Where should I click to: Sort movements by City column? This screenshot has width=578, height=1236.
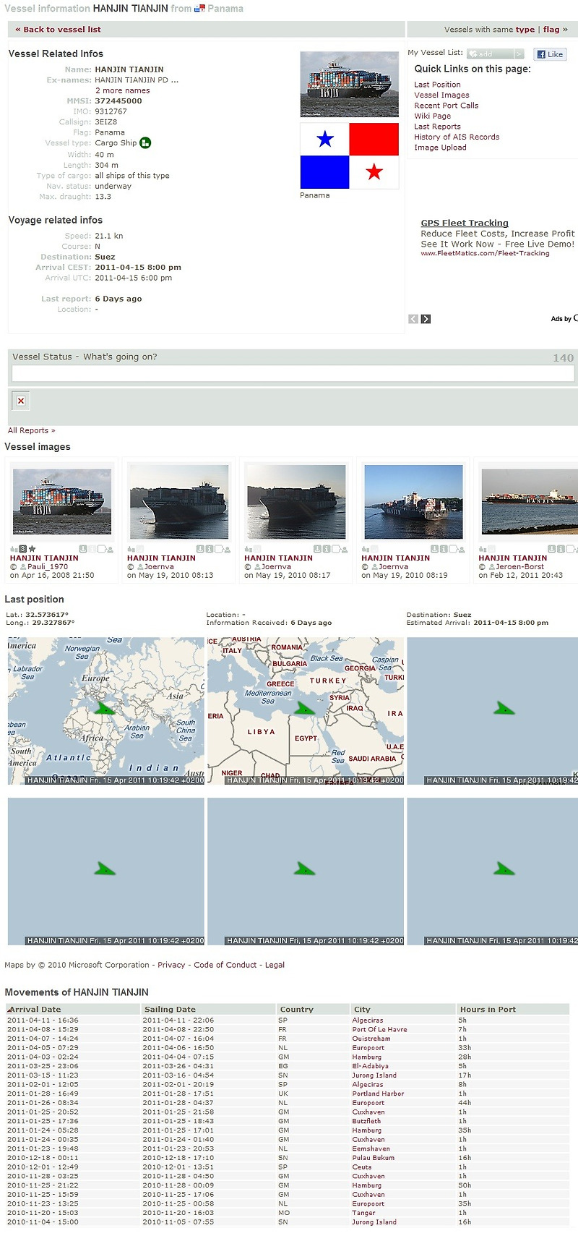pos(404,1009)
